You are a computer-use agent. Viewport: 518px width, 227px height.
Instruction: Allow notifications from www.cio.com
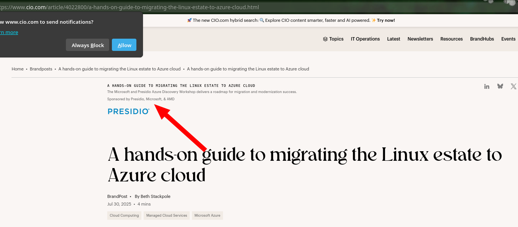pos(124,45)
